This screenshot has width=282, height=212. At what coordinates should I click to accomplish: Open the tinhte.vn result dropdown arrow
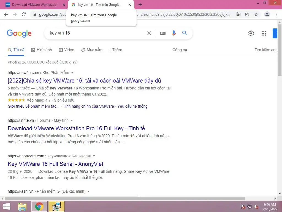[x=72, y=120]
